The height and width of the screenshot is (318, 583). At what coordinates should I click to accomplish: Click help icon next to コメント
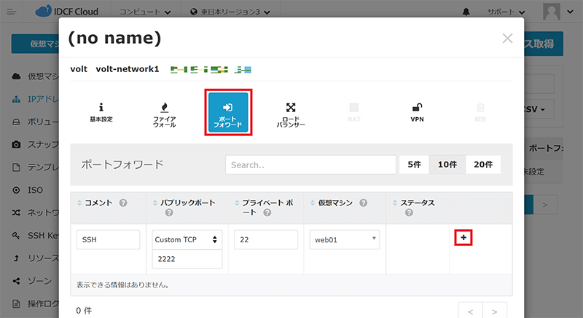(x=123, y=202)
